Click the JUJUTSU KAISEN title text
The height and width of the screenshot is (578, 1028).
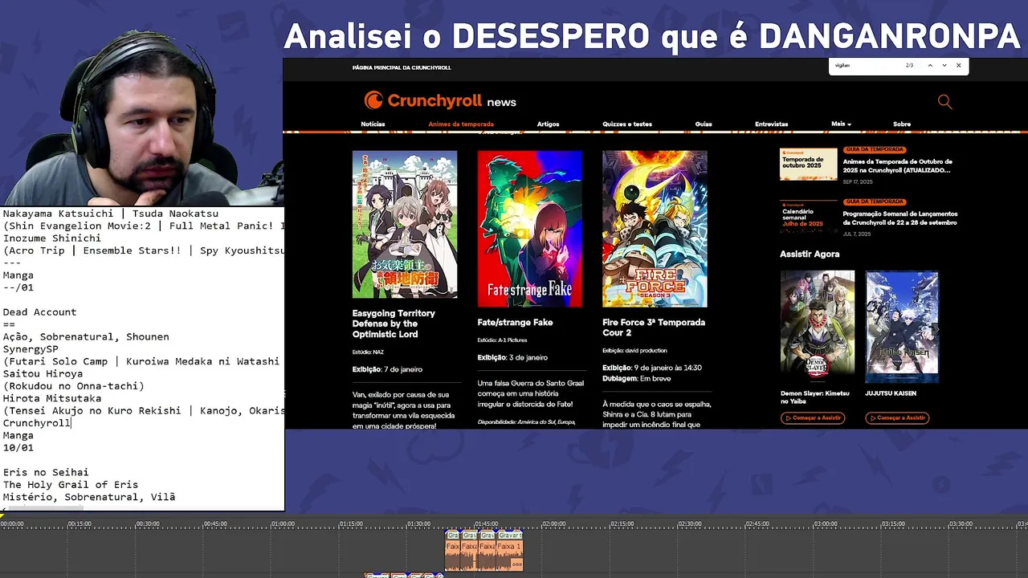[x=891, y=393]
